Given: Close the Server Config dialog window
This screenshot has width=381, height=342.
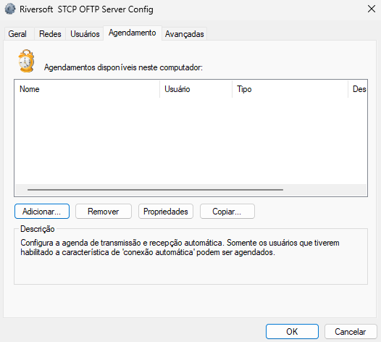Looking at the screenshot, I should [372, 9].
